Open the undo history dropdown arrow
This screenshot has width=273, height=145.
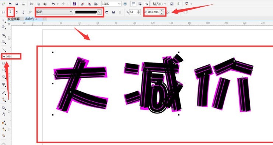coord(57,4)
